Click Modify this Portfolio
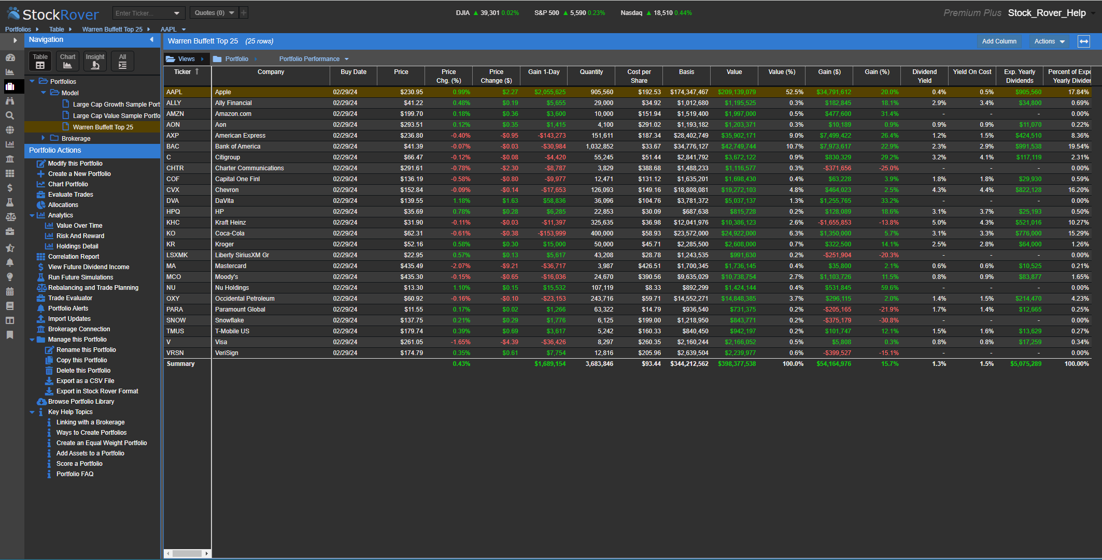The image size is (1102, 560). (75, 164)
